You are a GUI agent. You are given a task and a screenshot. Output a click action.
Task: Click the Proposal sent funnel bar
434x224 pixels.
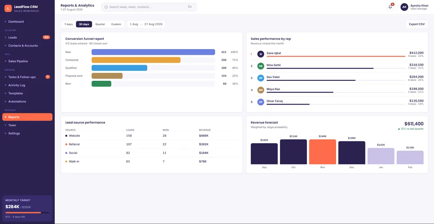(107, 76)
